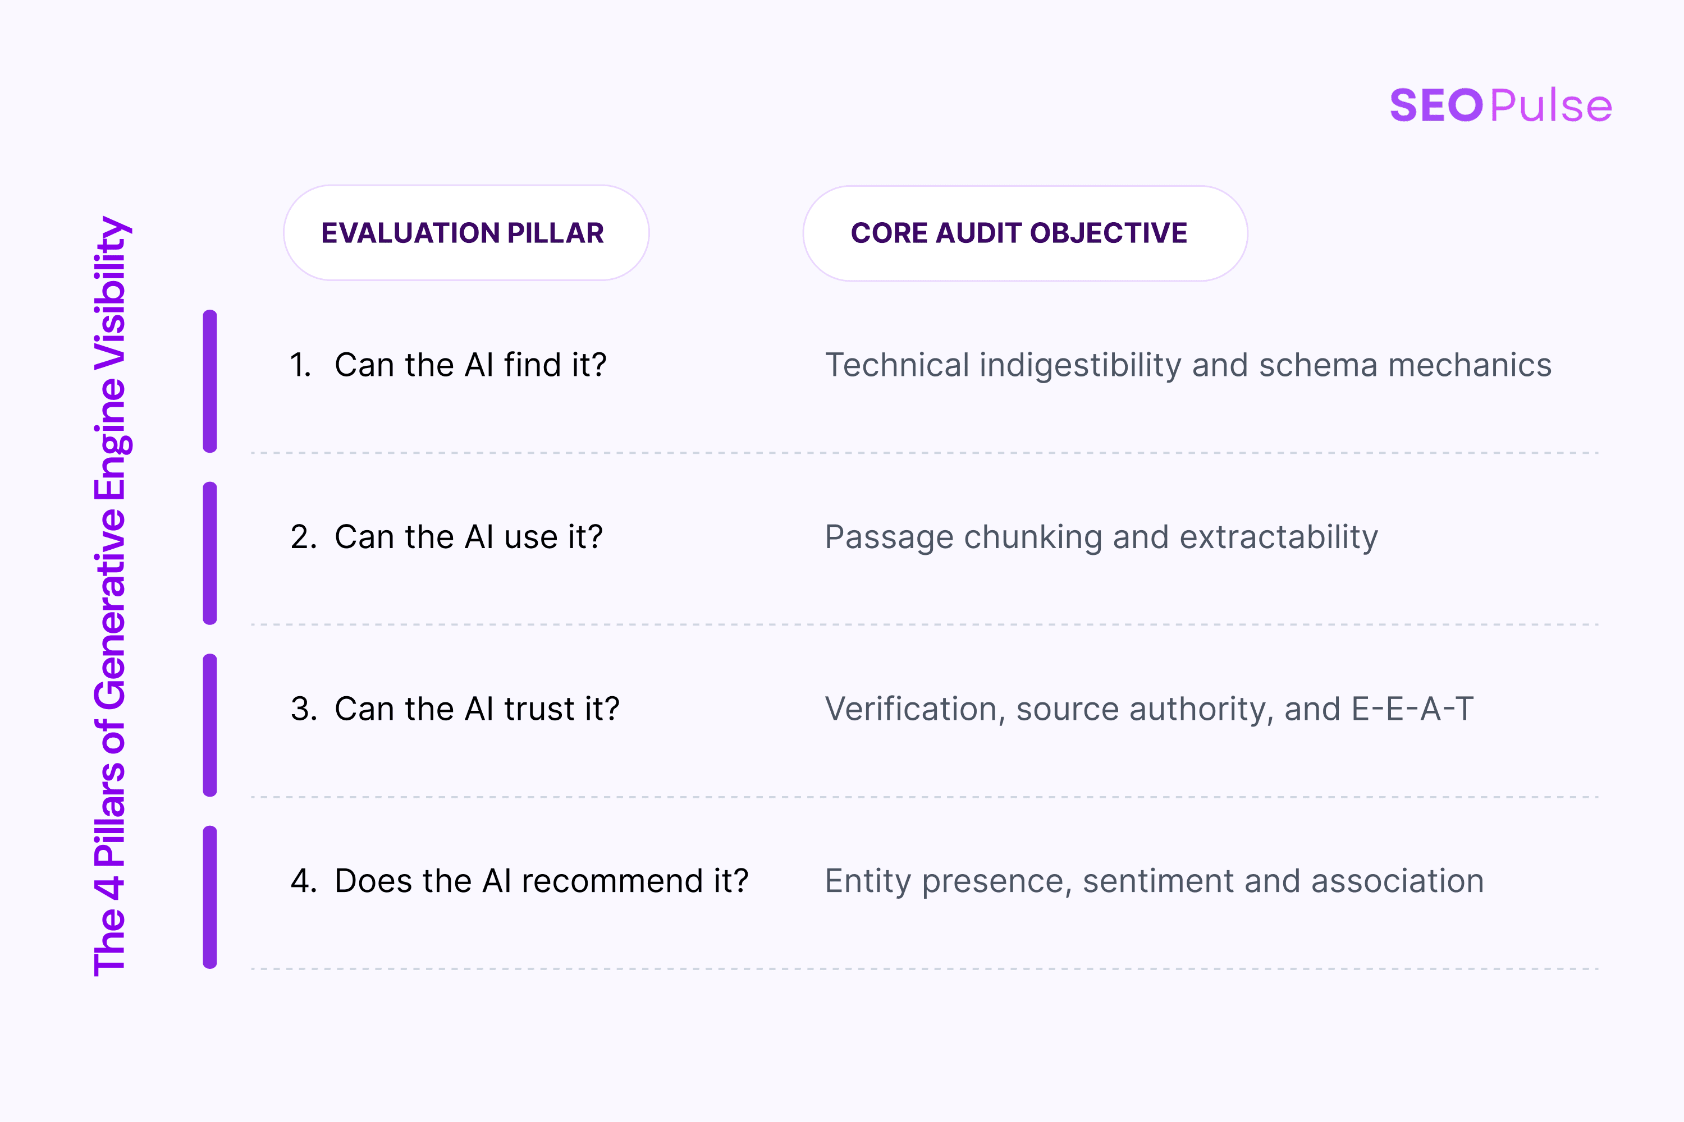Click the SEOPulse logo
This screenshot has height=1122, width=1684.
tap(1500, 106)
